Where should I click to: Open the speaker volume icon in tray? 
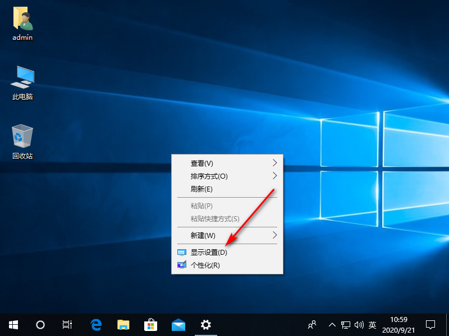click(360, 325)
